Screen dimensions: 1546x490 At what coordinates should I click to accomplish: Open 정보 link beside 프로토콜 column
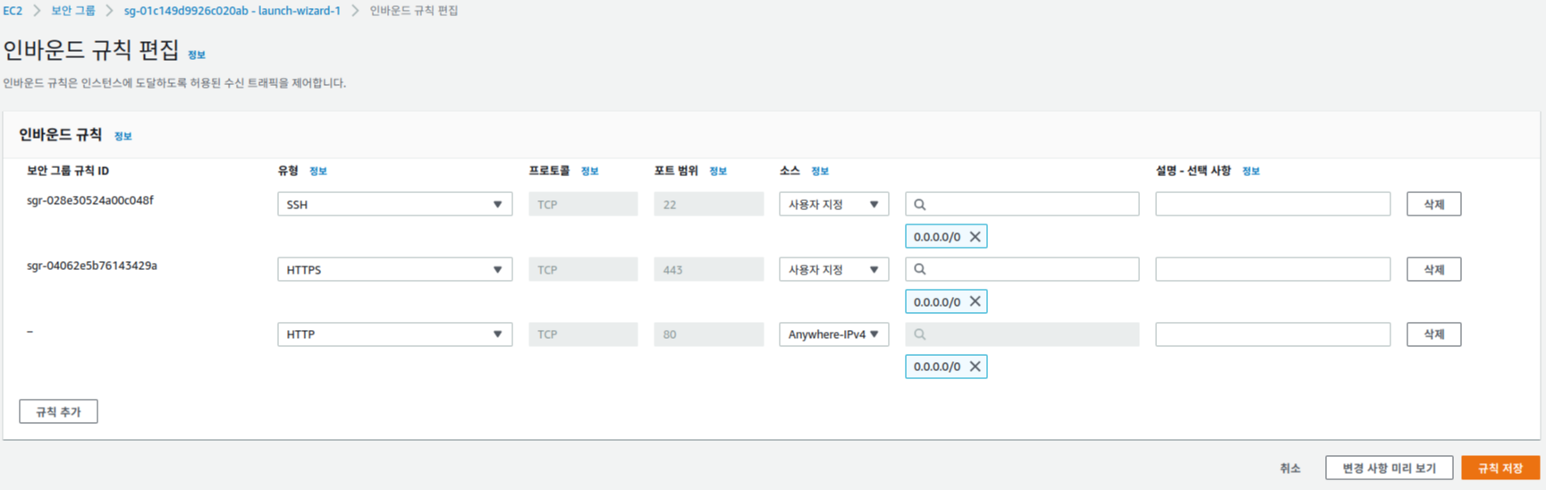tap(590, 172)
